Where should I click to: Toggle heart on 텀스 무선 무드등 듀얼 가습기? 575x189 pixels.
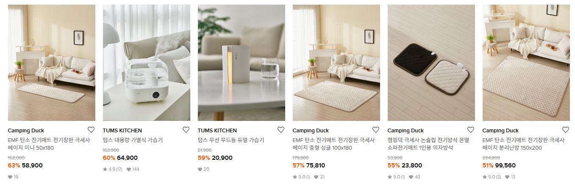pyautogui.click(x=281, y=130)
